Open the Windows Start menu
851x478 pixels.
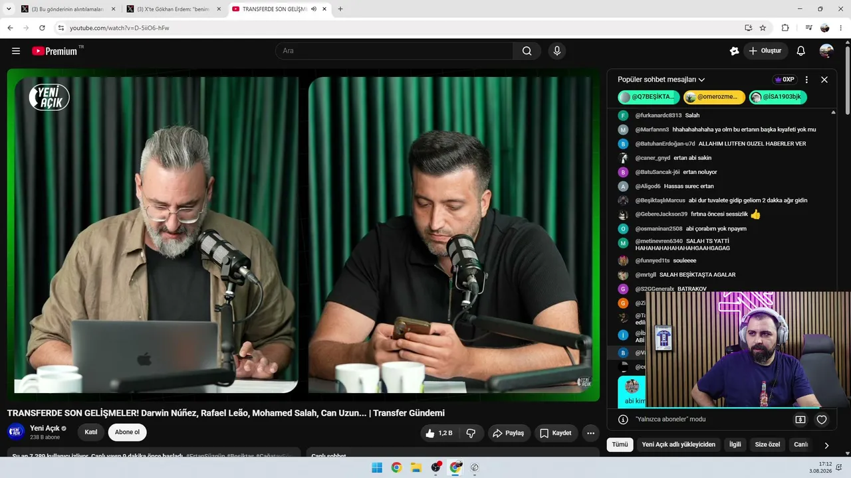(x=377, y=467)
